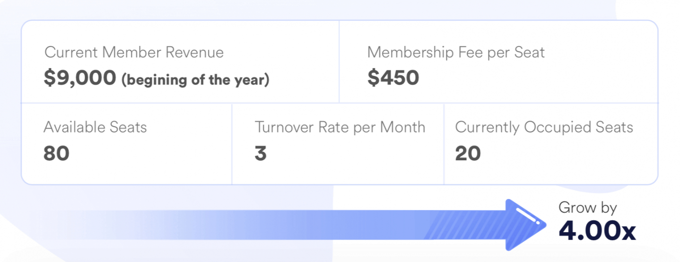Select the occupied seats value 20
Viewport: 680px width, 262px height.
468,153
